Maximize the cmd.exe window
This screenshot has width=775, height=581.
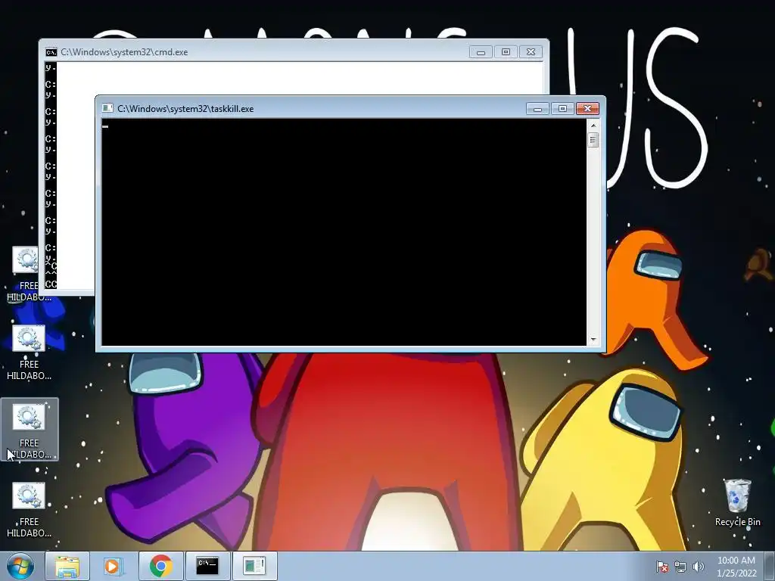click(506, 52)
